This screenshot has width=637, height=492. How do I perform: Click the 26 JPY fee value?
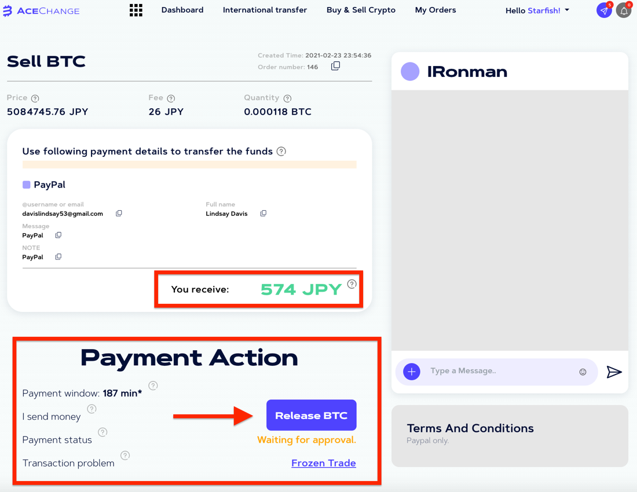click(x=166, y=112)
